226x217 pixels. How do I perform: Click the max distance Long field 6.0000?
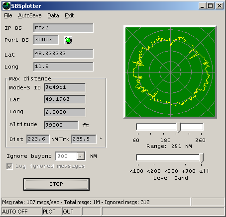pos(65,112)
